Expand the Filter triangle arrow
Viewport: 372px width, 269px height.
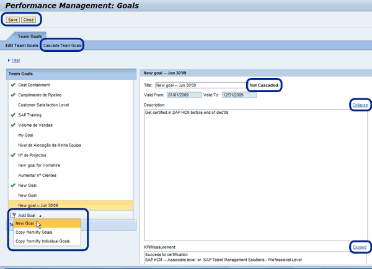click(x=9, y=60)
